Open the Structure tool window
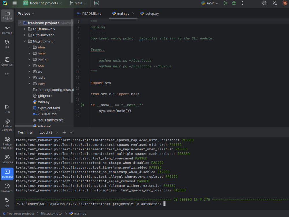 coord(7,61)
